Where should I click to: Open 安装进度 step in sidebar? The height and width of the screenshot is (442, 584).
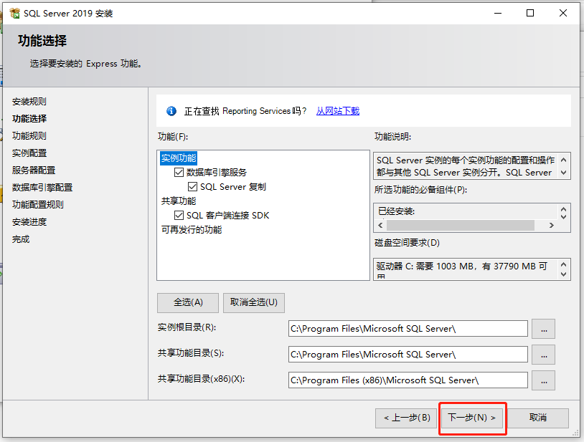click(29, 222)
